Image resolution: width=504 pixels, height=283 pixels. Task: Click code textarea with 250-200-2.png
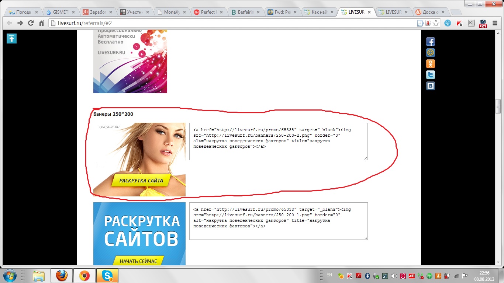tap(279, 141)
